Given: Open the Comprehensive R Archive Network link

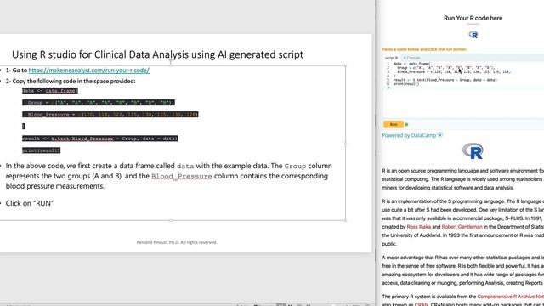Looking at the screenshot, I should coord(510,297).
